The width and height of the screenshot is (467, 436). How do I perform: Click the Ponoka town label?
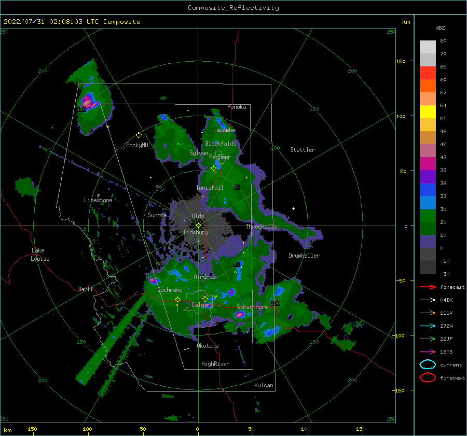(237, 107)
